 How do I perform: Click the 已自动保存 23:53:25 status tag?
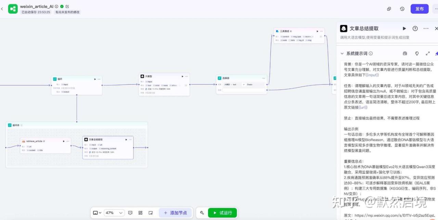point(36,12)
